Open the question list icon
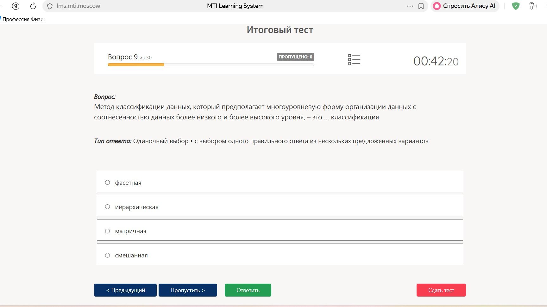 pos(354,59)
